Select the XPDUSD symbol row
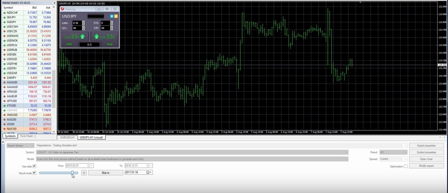448x193 pixels. (27, 92)
